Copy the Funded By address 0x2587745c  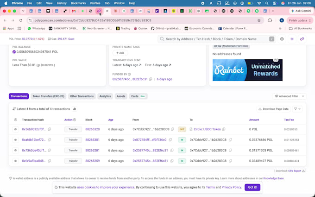(151, 79)
